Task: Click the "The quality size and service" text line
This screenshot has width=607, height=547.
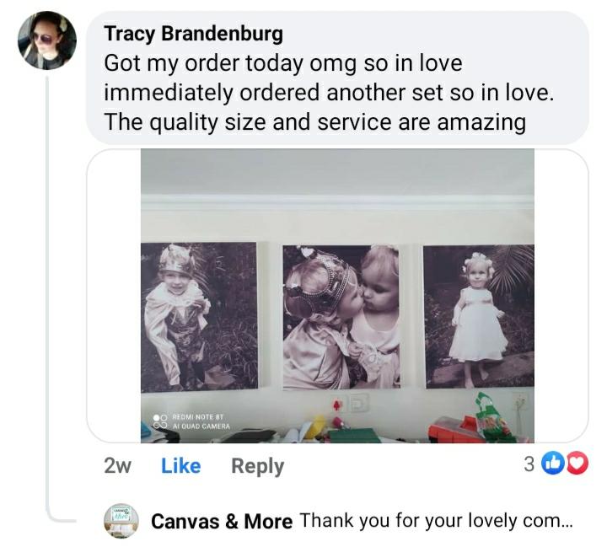Action: (x=314, y=122)
